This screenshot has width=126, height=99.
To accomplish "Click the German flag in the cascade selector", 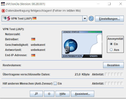I will 34,18.
